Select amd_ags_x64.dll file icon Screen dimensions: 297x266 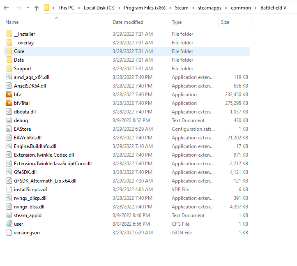click(9, 77)
